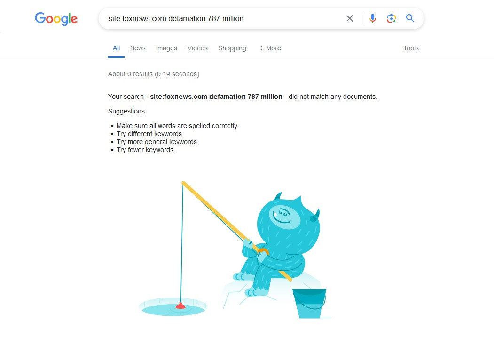
Task: Expand the More options menu
Action: [x=270, y=48]
